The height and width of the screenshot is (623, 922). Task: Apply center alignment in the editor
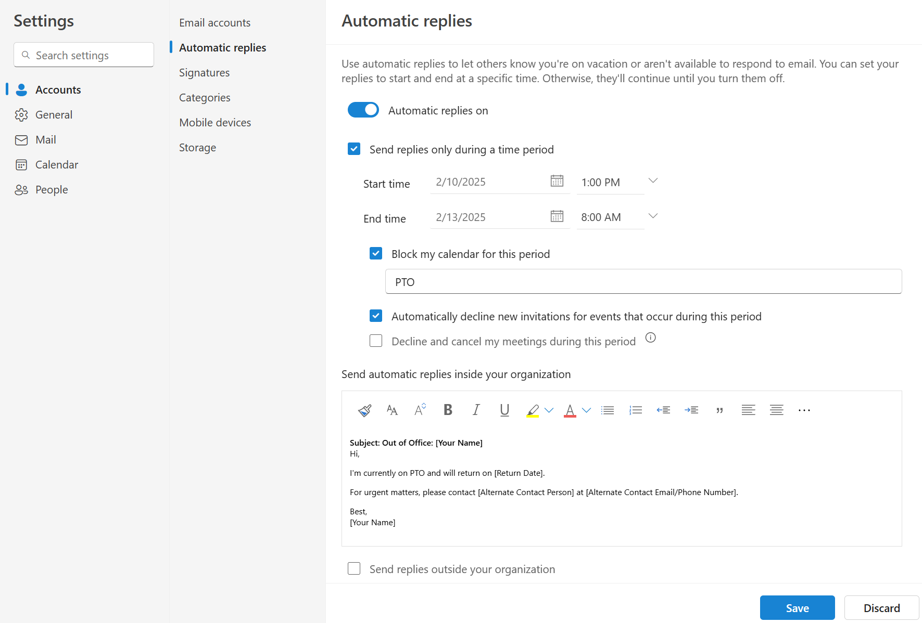pos(776,410)
